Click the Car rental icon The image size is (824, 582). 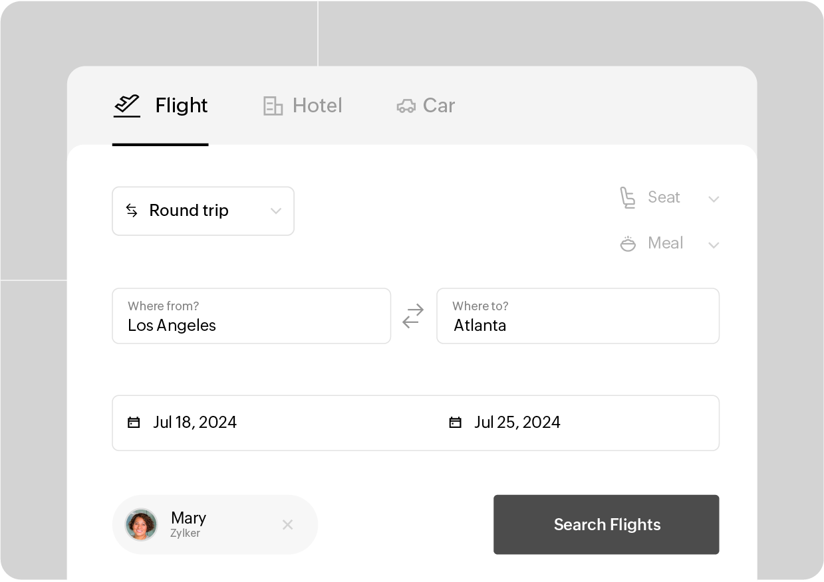pyautogui.click(x=406, y=106)
